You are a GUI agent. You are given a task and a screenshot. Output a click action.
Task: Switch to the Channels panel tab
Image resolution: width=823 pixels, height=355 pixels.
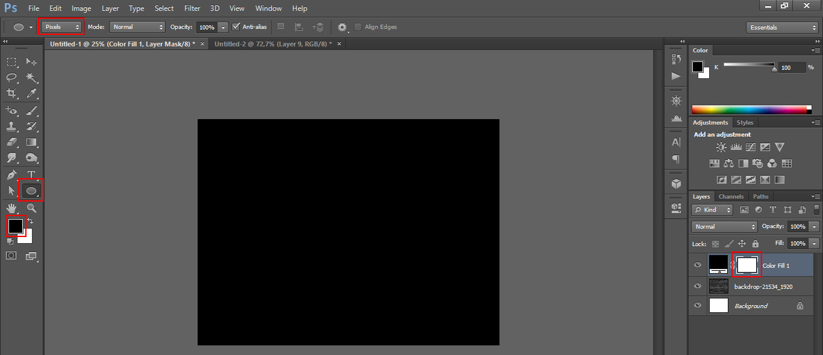[x=731, y=197]
